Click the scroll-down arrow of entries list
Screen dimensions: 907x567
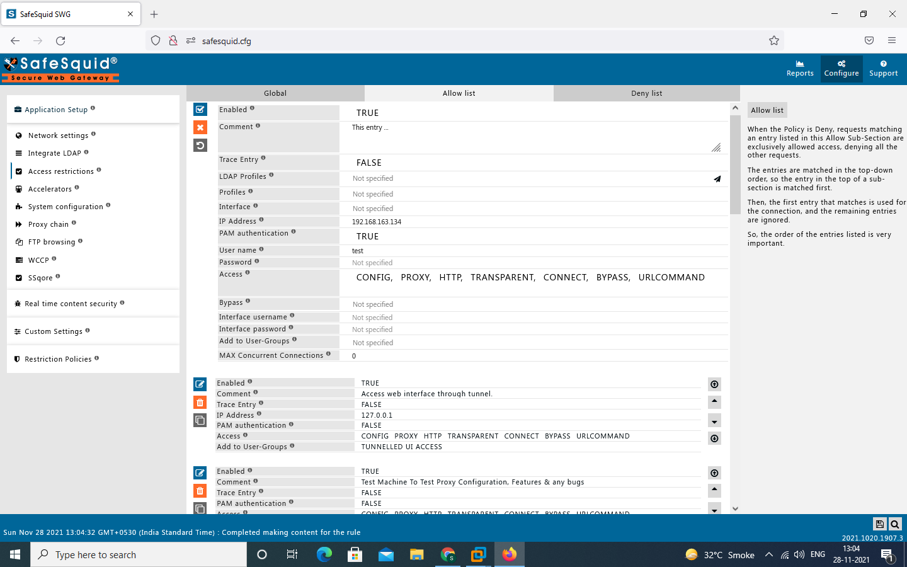pyautogui.click(x=735, y=508)
